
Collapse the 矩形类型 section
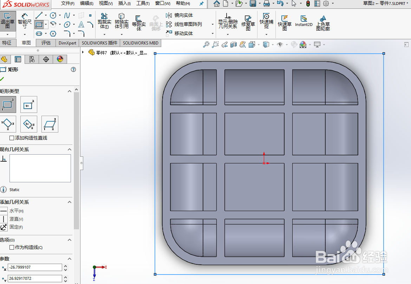click(x=69, y=91)
